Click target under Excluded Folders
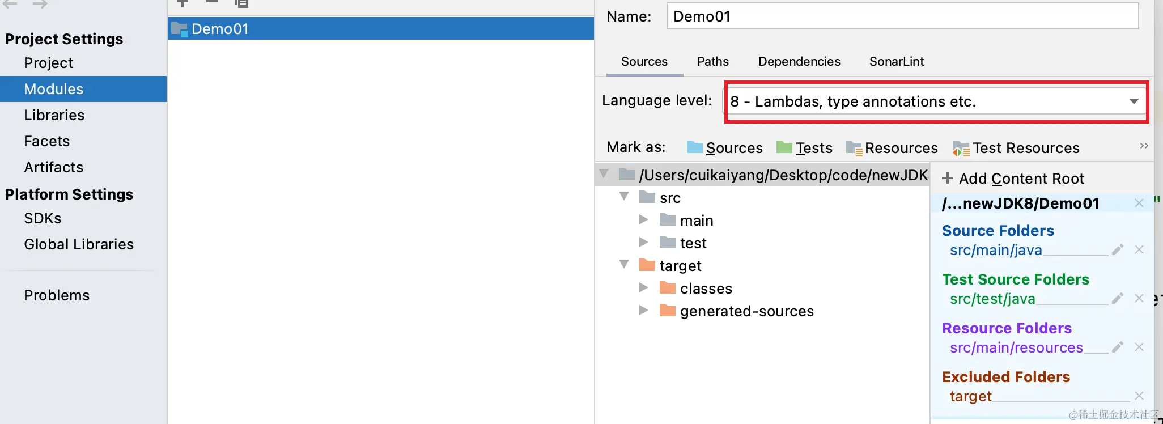The width and height of the screenshot is (1163, 424). click(970, 396)
